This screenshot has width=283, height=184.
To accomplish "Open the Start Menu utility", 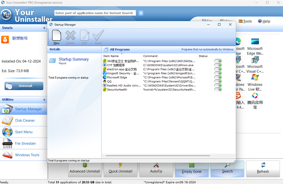I will 23,132.
